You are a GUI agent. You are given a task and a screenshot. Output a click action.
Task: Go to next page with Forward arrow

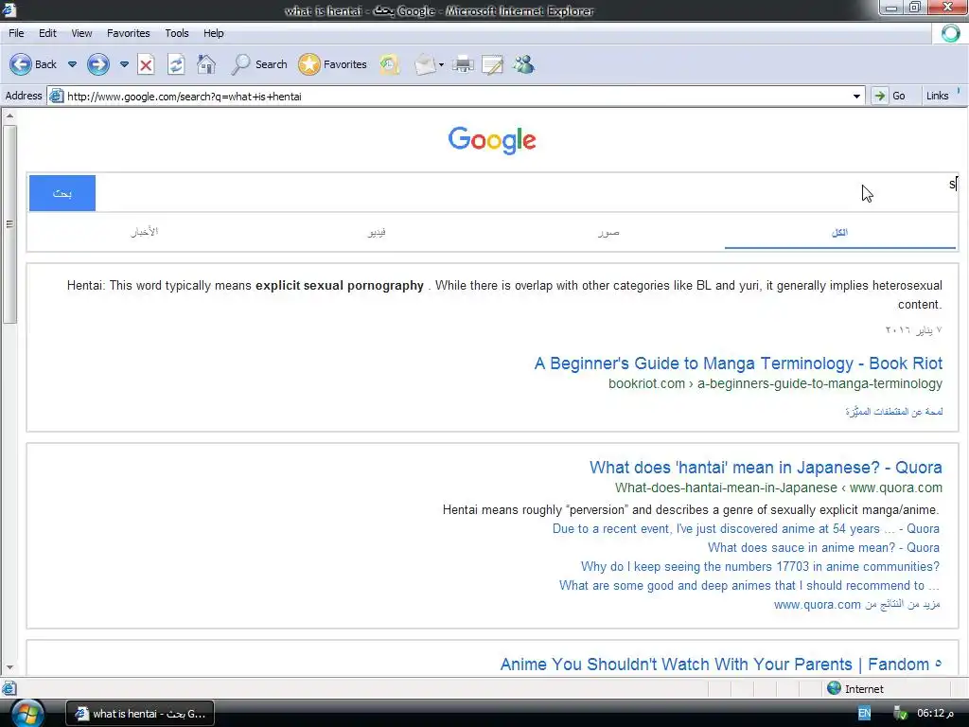click(x=98, y=64)
